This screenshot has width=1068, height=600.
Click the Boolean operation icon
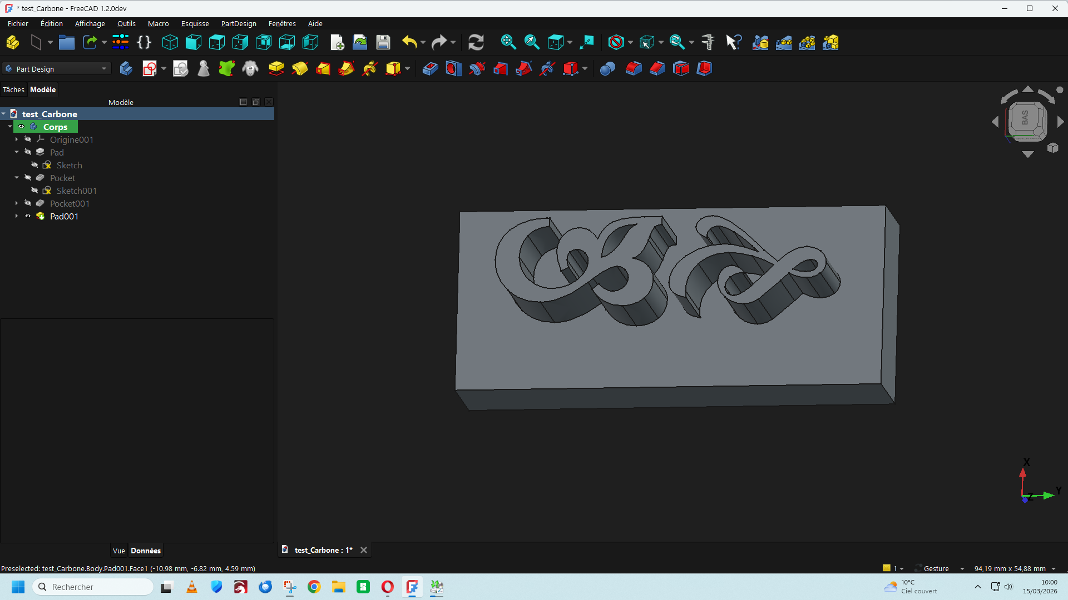pos(607,69)
